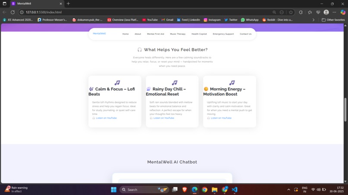Open the Feed | LinkedIn bookmark
This screenshot has width=348, height=195.
coord(188,20)
